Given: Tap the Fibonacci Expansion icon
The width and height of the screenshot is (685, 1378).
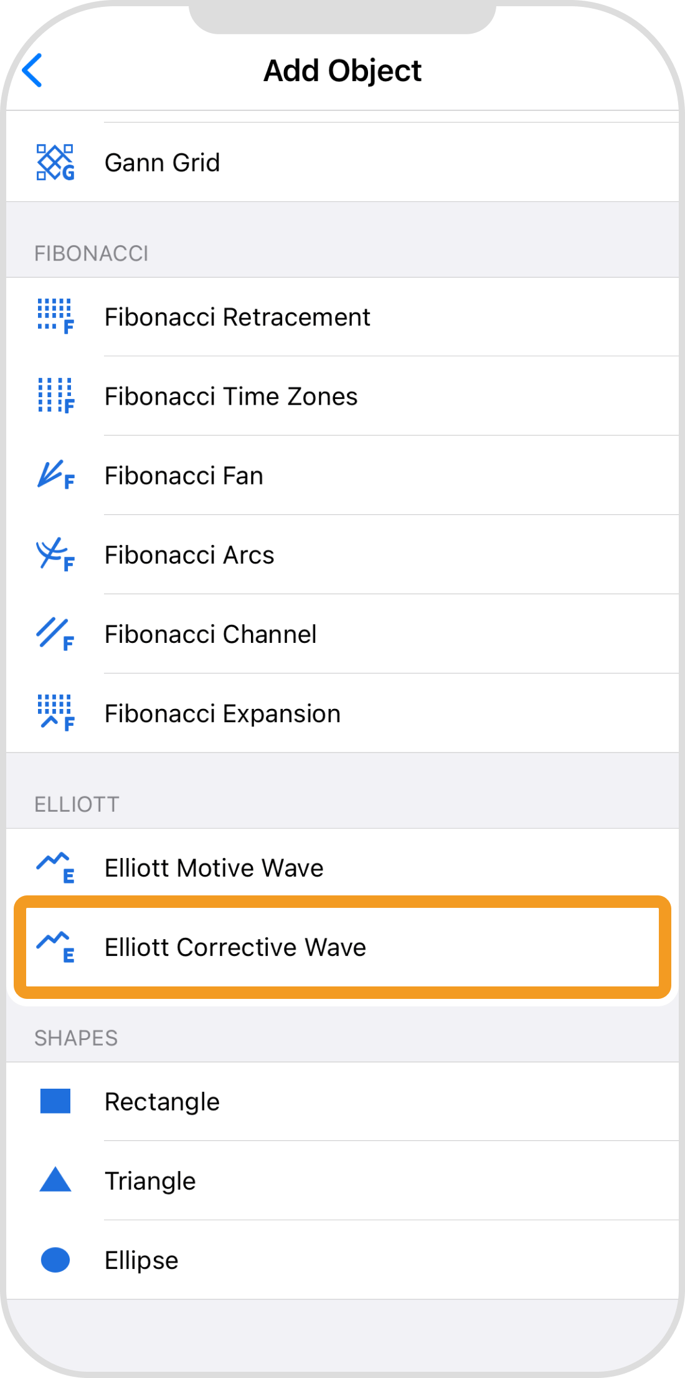Looking at the screenshot, I should pyautogui.click(x=55, y=713).
